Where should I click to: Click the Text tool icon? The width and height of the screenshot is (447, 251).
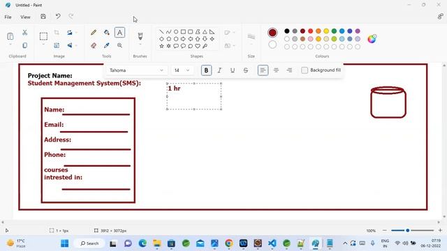click(119, 33)
